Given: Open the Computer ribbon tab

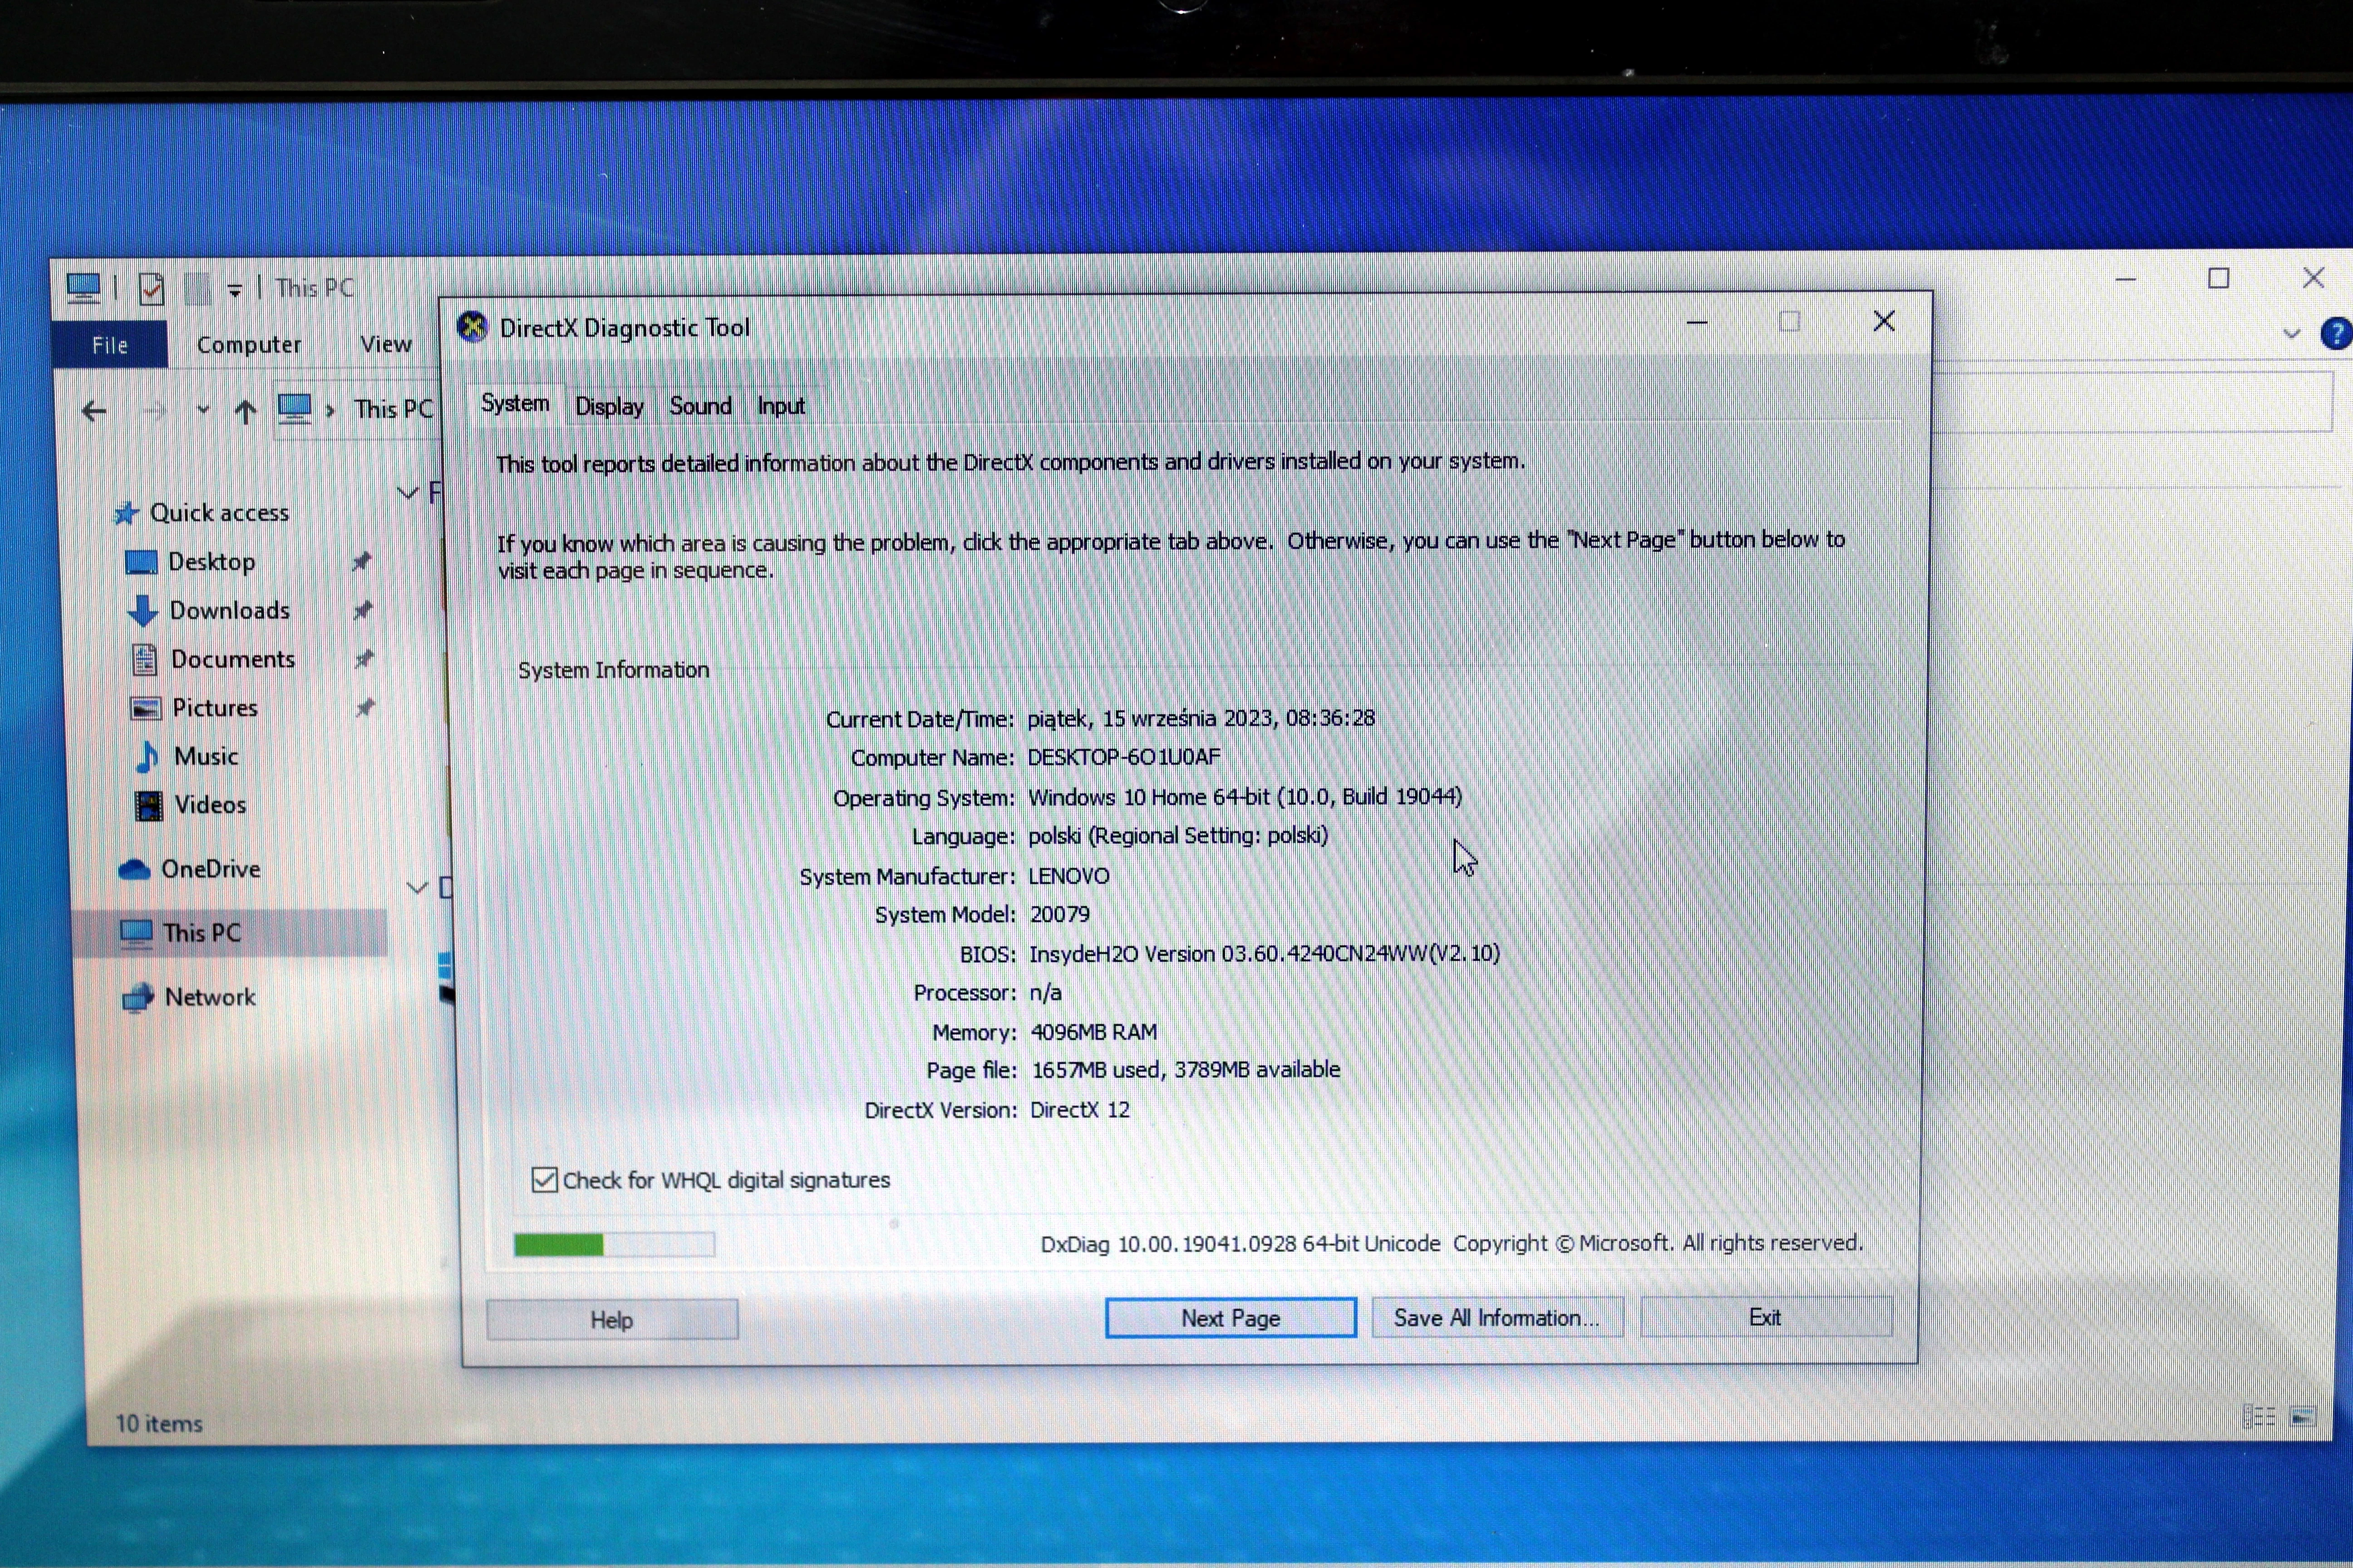Looking at the screenshot, I should coord(248,345).
